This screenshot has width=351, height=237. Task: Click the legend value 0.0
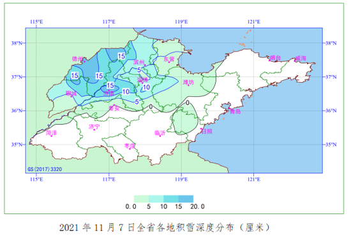131,206
